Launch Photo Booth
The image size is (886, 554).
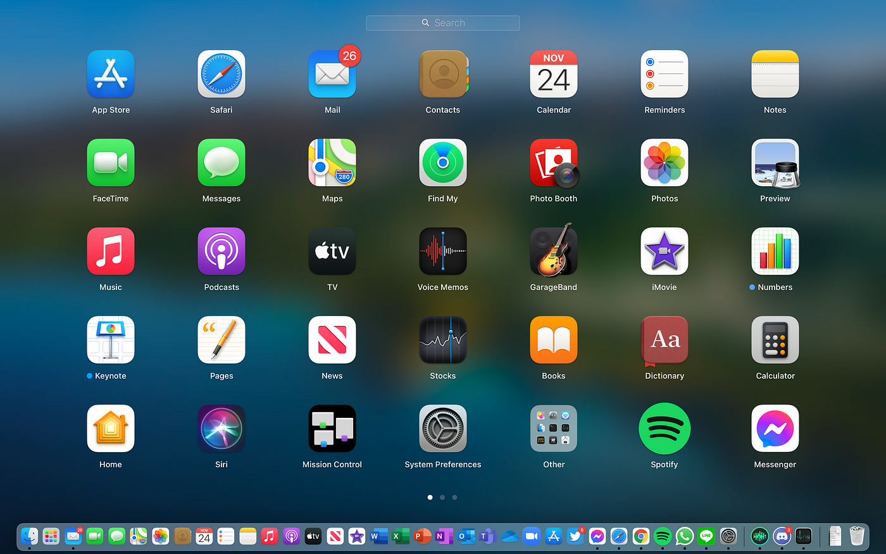click(554, 163)
